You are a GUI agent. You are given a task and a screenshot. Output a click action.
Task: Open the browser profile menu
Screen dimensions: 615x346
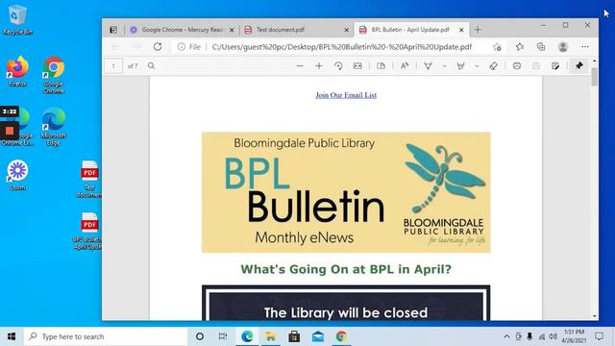(x=563, y=47)
